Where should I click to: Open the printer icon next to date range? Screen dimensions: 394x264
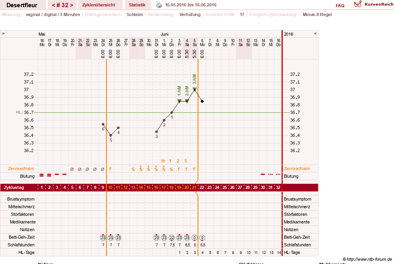(159, 5)
